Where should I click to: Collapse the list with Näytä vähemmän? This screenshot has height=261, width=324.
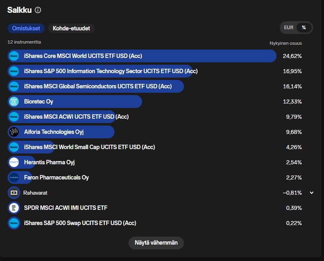(156, 243)
